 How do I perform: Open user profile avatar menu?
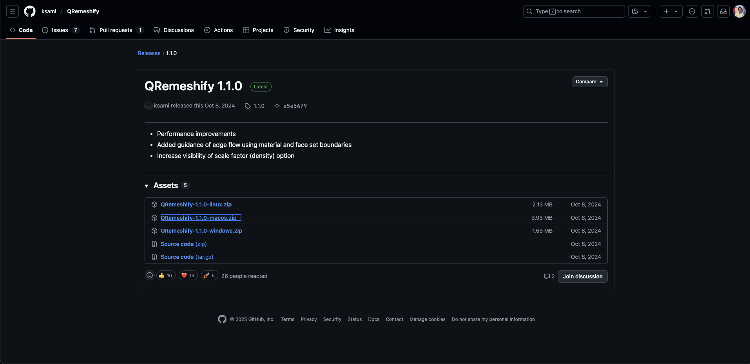click(739, 11)
